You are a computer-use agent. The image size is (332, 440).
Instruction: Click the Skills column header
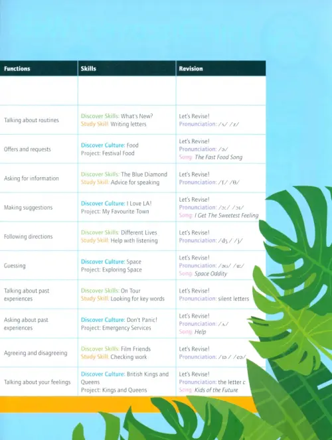[x=88, y=68]
